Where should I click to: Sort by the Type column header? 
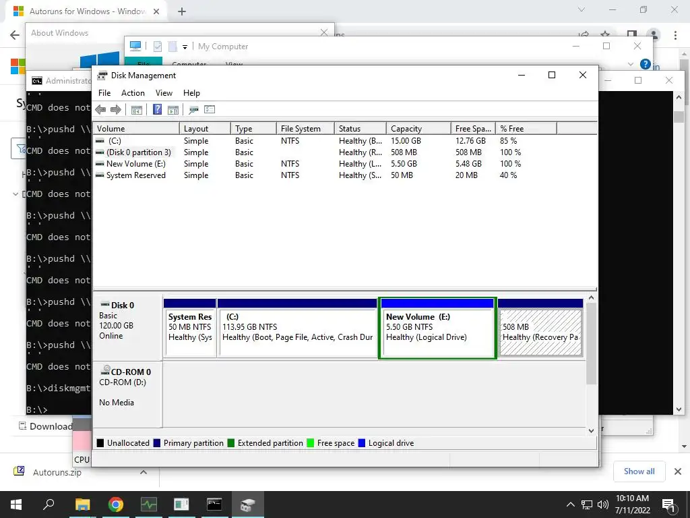coord(253,129)
